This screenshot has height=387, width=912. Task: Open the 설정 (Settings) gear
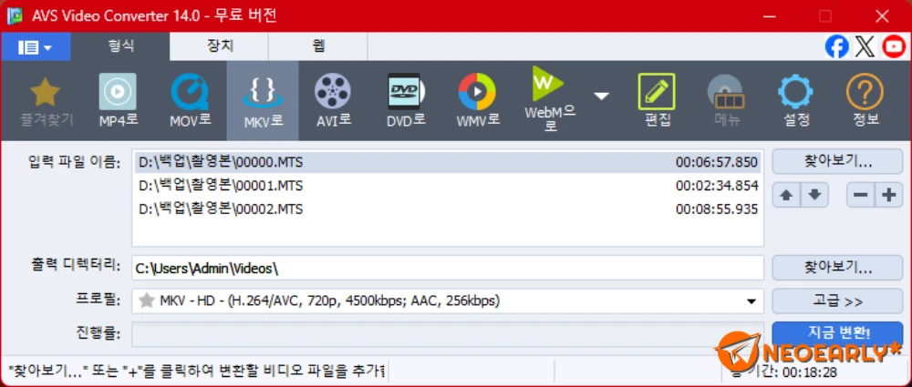pos(796,102)
